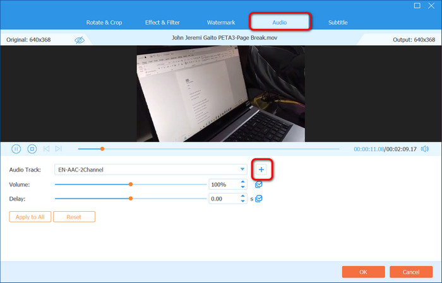442x283 pixels.
Task: Add a new audio track
Action: coord(261,170)
